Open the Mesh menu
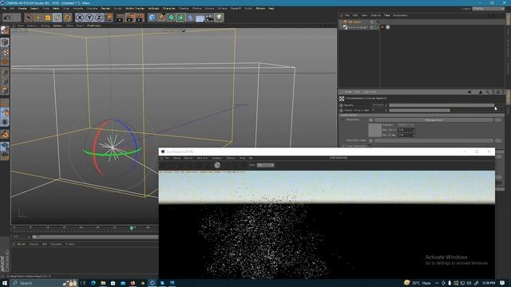Screen dimensions: 511x287 (x=56, y=9)
